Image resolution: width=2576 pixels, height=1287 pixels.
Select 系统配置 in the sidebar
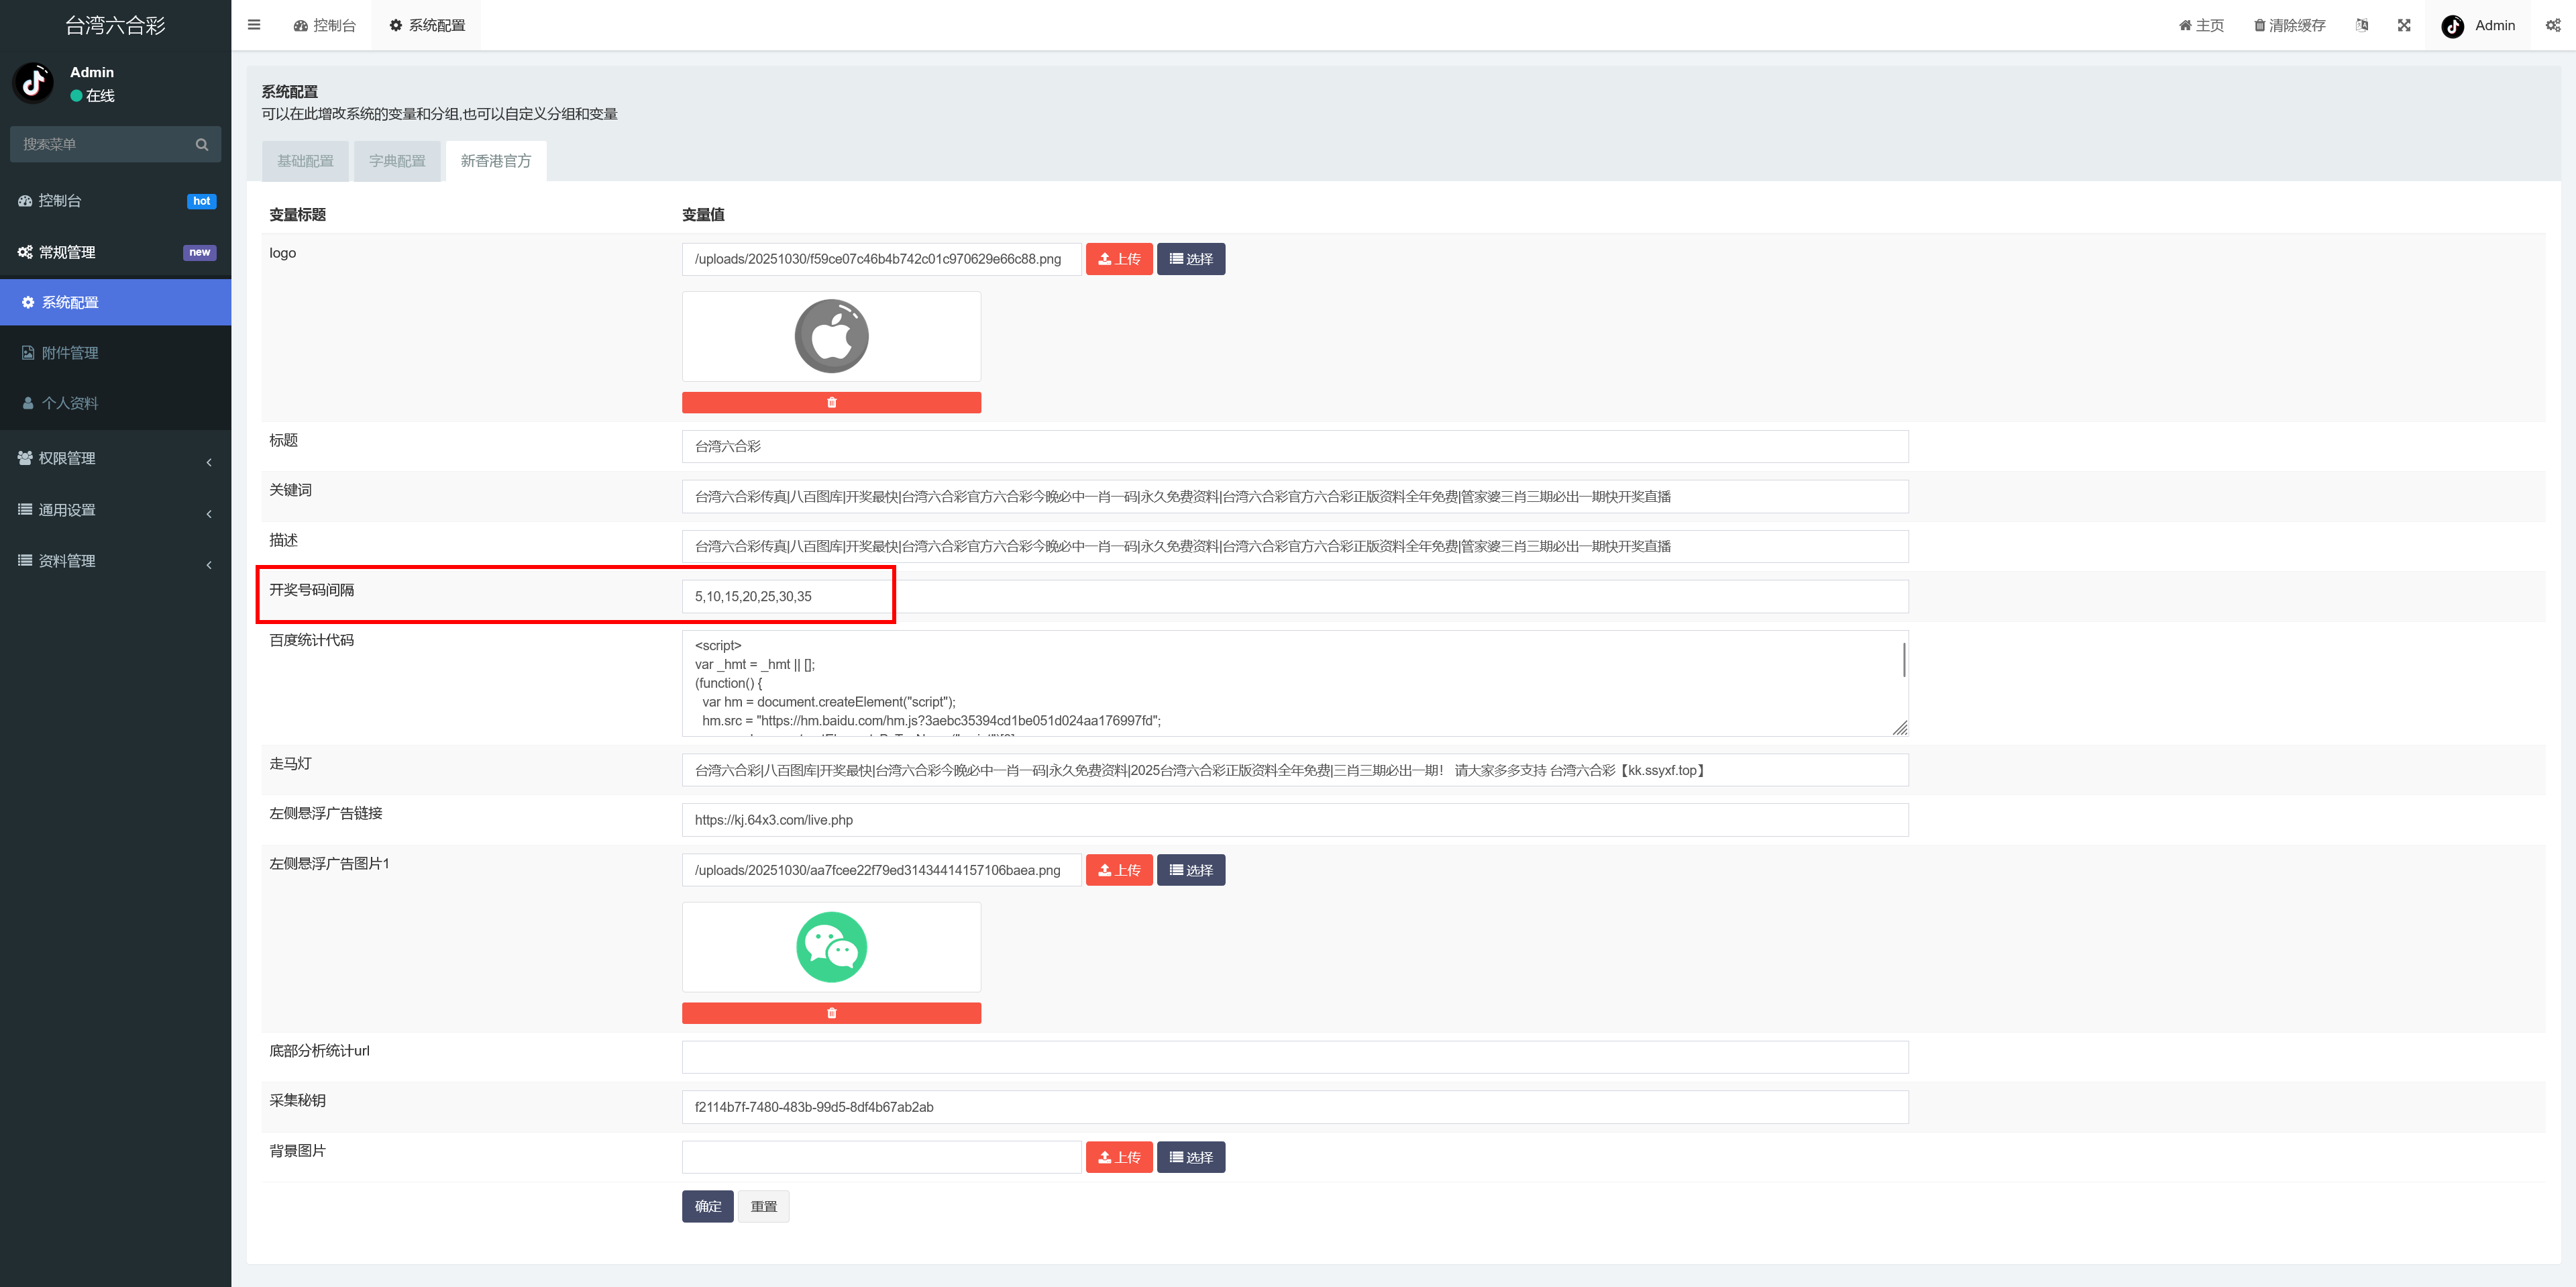point(116,302)
